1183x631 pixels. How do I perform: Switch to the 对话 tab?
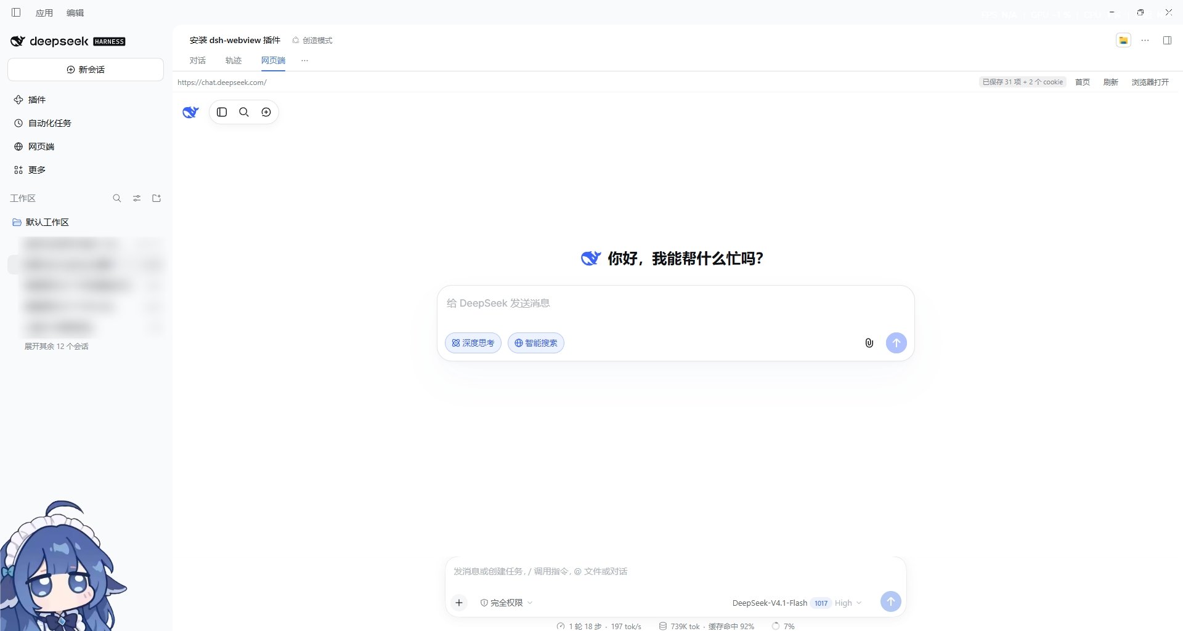(x=198, y=60)
